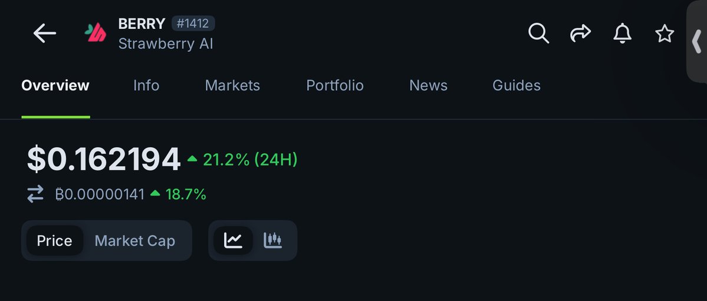Open the Info tab
707x301 pixels.
pyautogui.click(x=146, y=85)
